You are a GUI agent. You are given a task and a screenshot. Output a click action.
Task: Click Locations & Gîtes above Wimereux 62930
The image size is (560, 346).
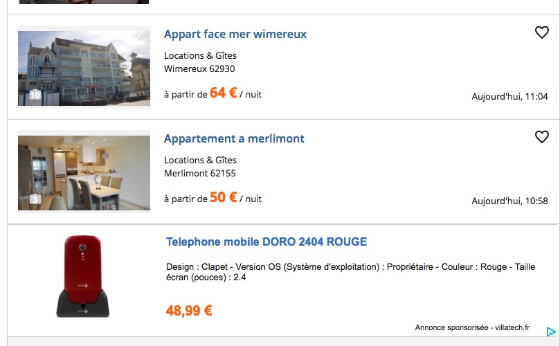click(200, 55)
